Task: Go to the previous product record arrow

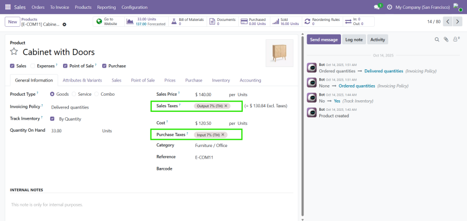Action: click(448, 22)
